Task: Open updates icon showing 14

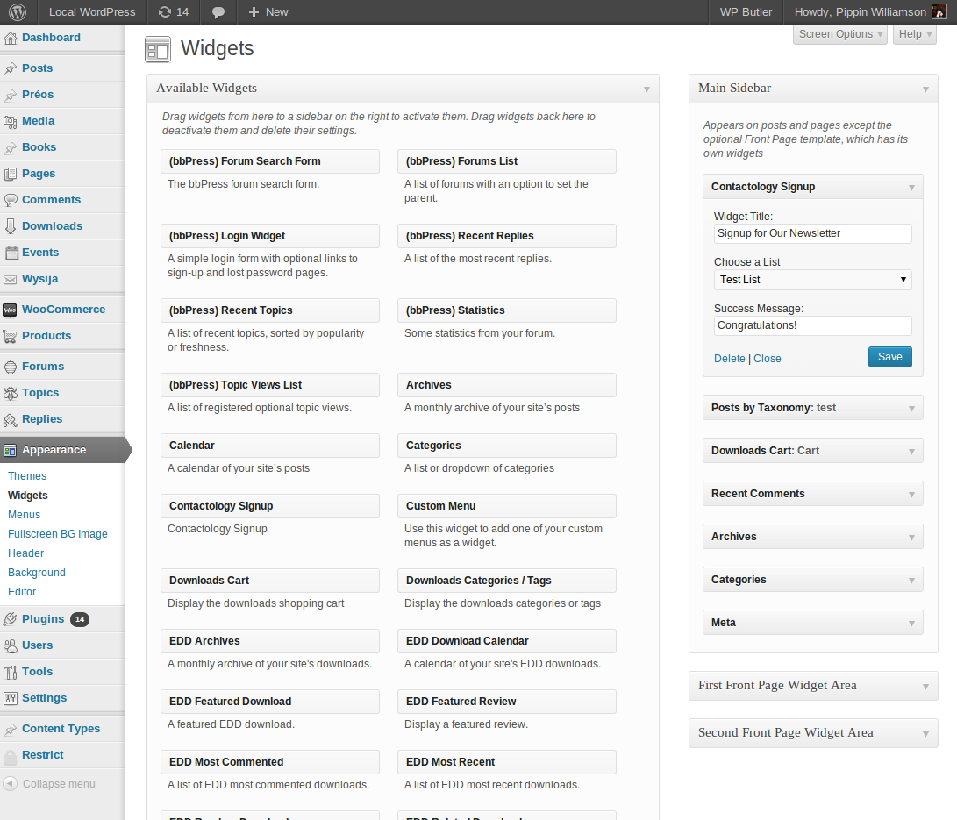Action: [x=174, y=11]
